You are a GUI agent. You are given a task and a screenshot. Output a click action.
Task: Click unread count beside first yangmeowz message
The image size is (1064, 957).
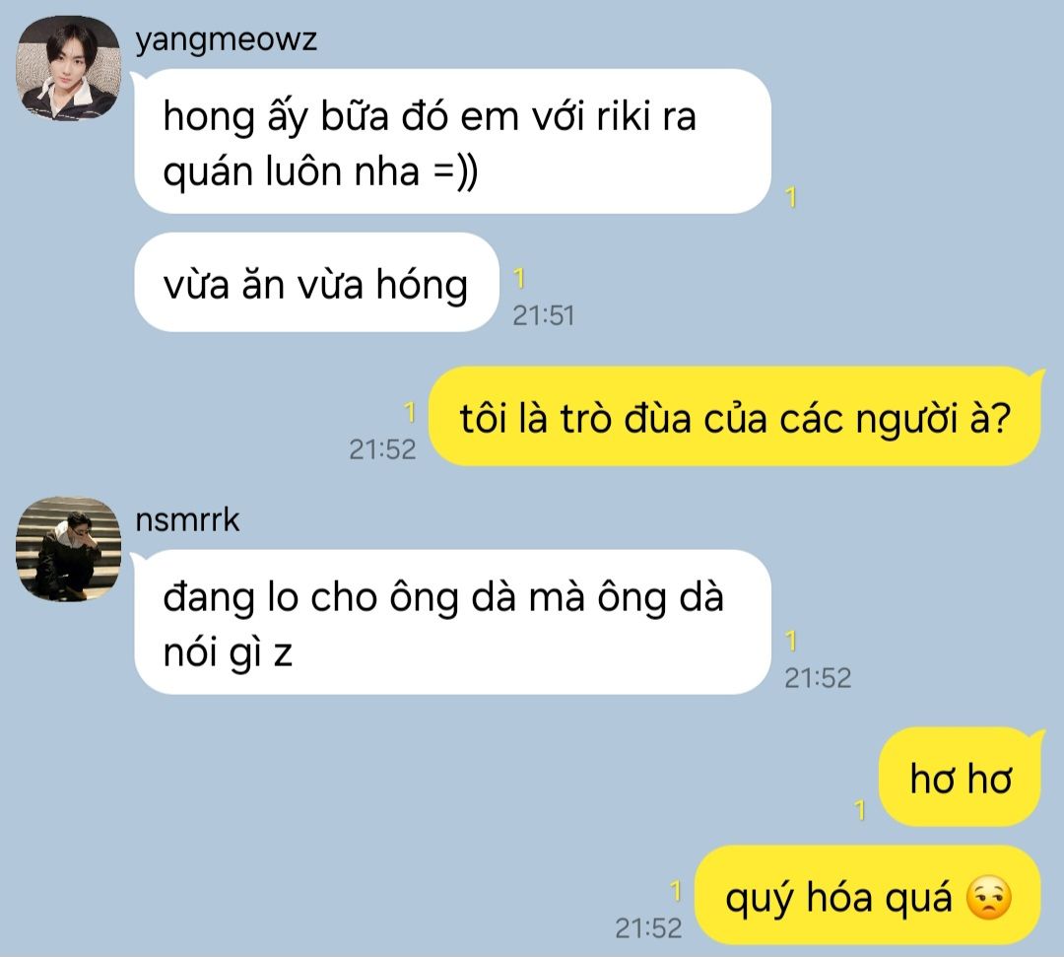tap(790, 197)
